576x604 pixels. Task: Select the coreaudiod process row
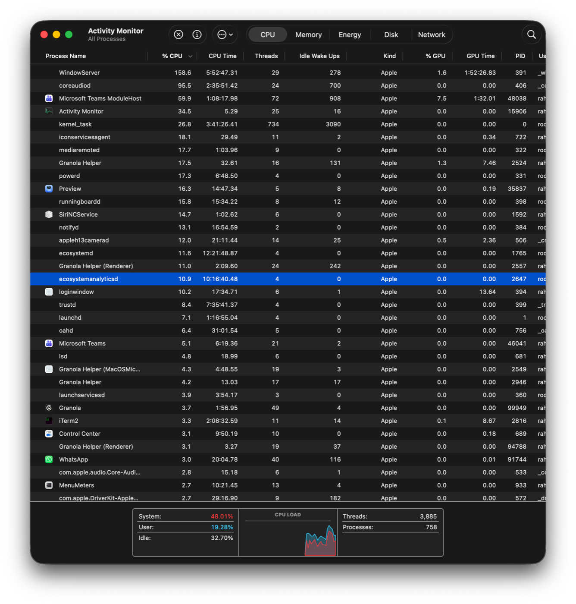coord(288,85)
